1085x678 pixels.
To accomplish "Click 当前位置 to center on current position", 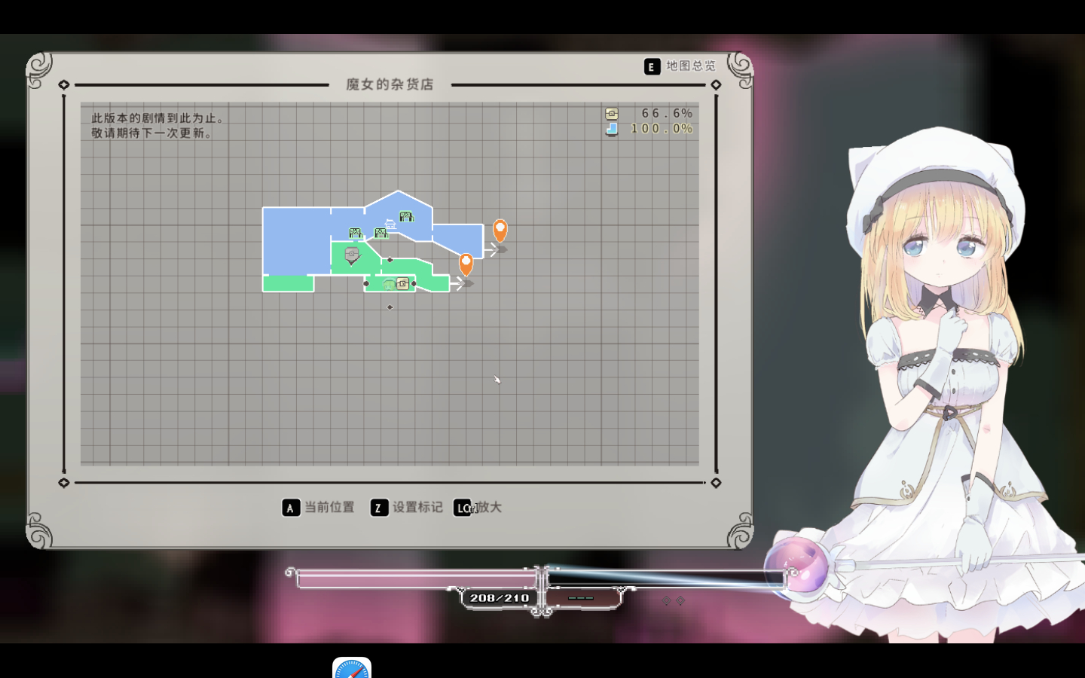I will [x=329, y=508].
